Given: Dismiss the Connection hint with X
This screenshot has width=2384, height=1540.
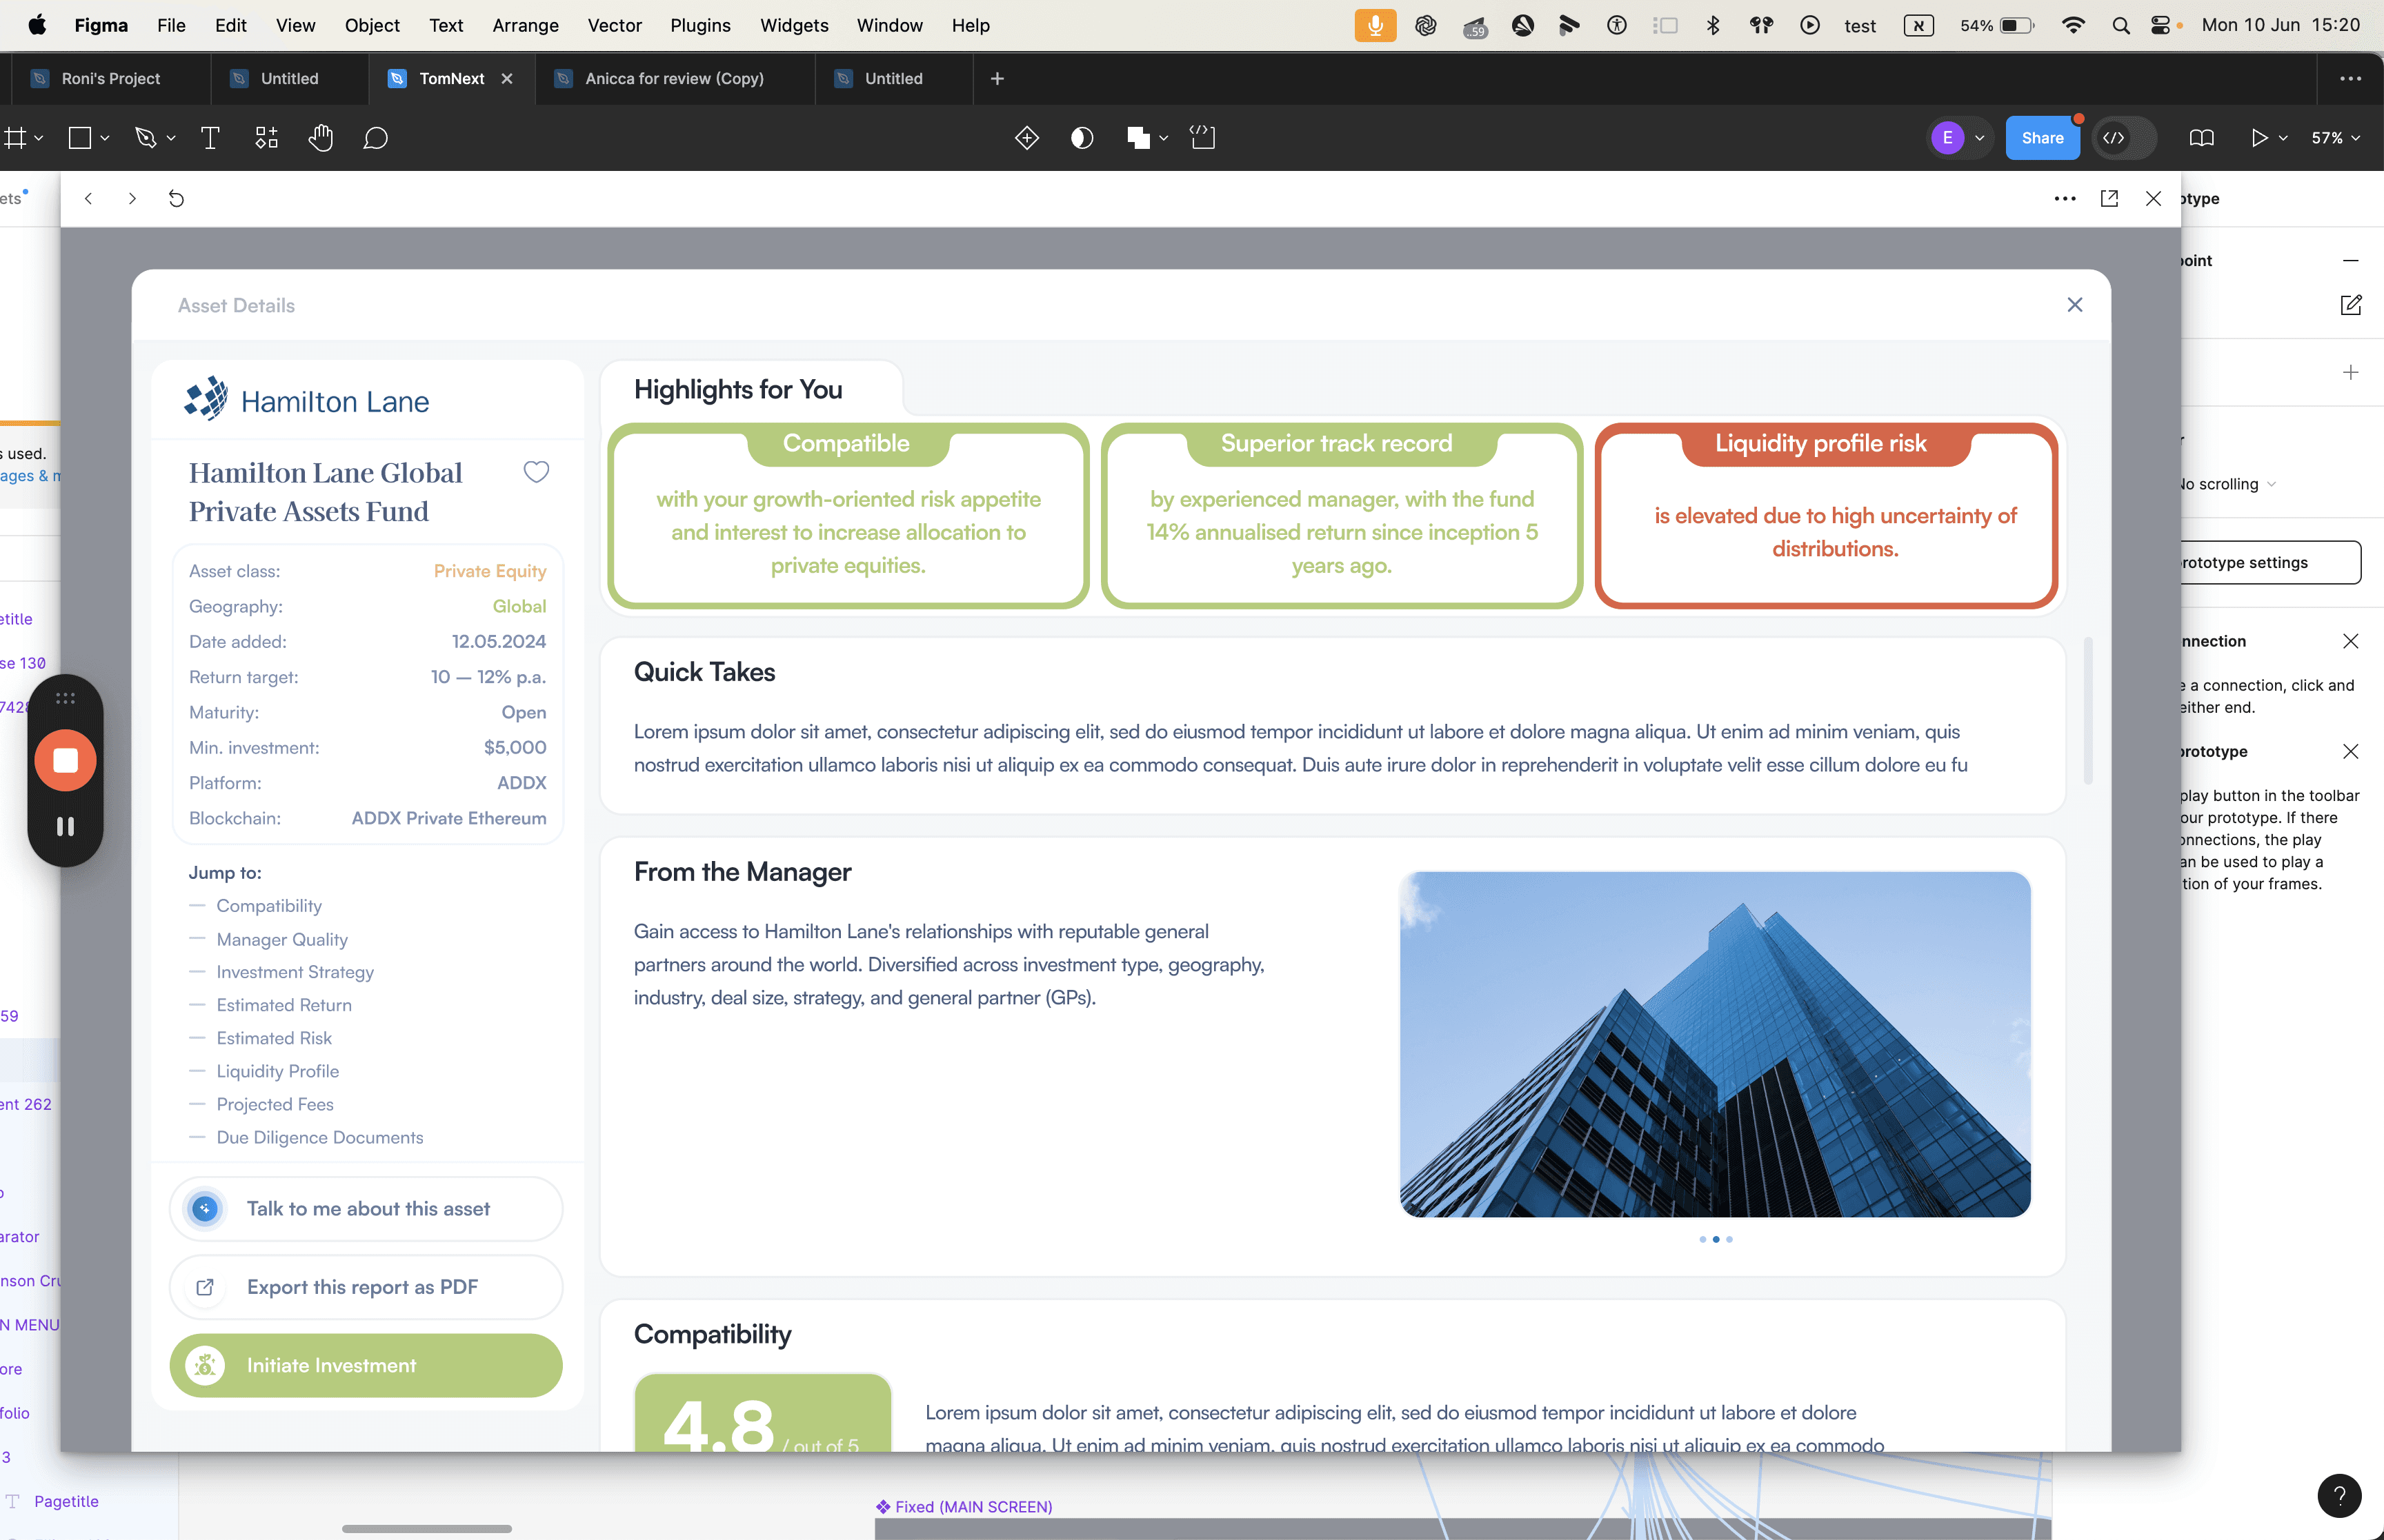Looking at the screenshot, I should click(2350, 641).
